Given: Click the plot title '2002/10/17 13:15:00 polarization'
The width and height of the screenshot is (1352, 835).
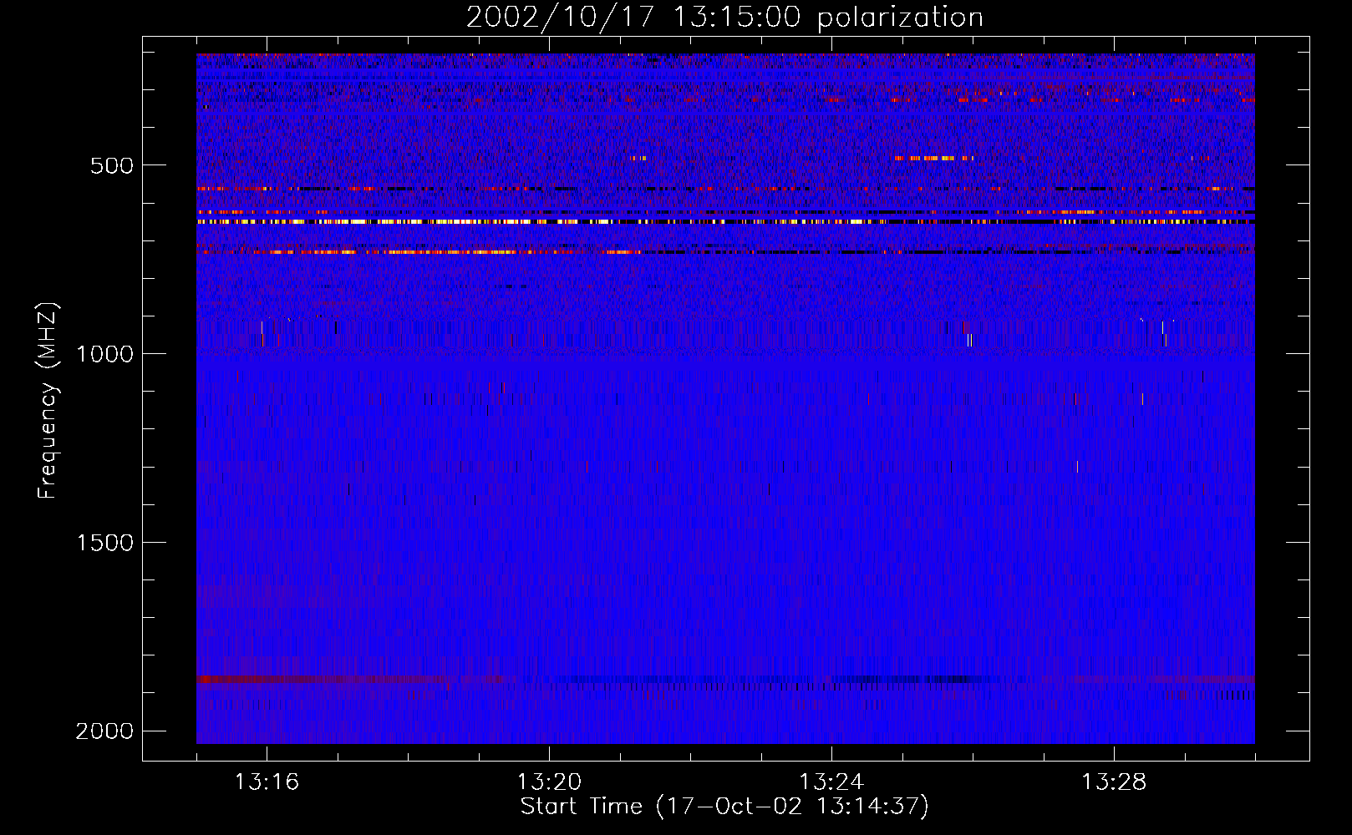Looking at the screenshot, I should click(x=724, y=18).
